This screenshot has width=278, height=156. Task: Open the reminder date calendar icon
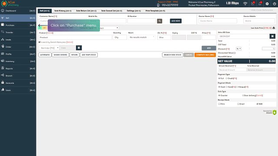point(79,48)
